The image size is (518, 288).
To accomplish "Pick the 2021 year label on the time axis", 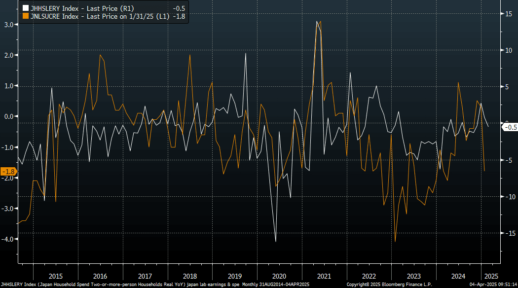I will [x=324, y=276].
